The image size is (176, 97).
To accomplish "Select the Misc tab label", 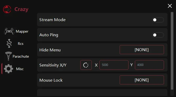I will coord(20,69).
